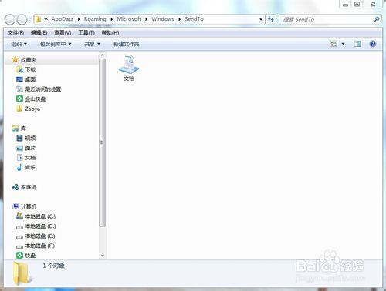This screenshot has height=291, width=386.
Task: Open the 帮助(H) menu
Action: 110,32
